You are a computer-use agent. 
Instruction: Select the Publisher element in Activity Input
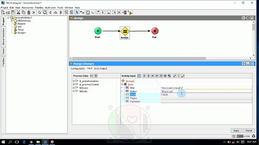(x=135, y=102)
